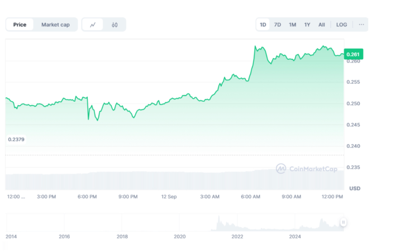Choose the 1Y time range
The image size is (419, 252).
click(x=307, y=25)
